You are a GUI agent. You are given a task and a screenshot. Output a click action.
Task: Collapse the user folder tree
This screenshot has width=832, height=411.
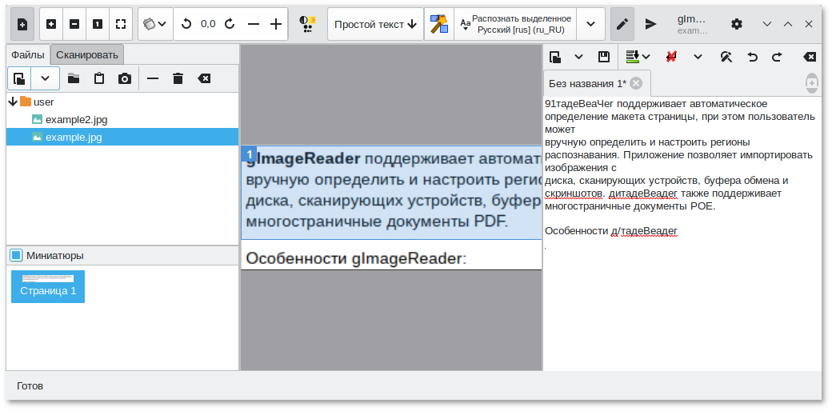(14, 102)
